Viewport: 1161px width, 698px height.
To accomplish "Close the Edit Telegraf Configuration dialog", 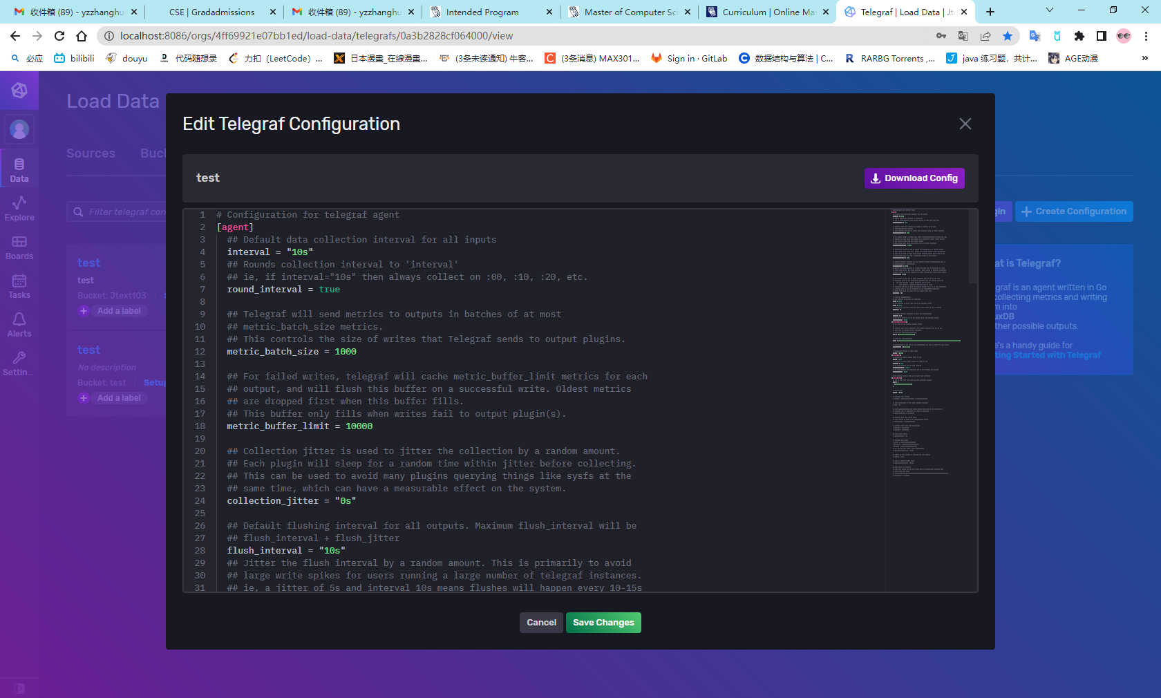I will 965,124.
